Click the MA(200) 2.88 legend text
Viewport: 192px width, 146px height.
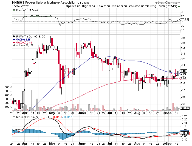[x=24, y=42]
